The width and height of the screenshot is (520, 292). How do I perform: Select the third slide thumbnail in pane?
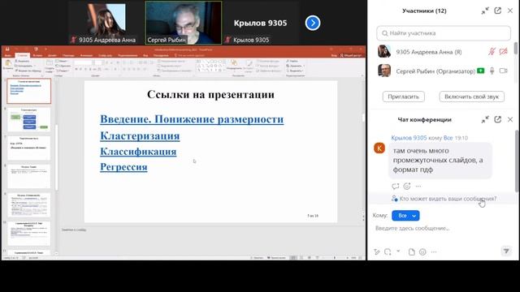pyautogui.click(x=29, y=148)
